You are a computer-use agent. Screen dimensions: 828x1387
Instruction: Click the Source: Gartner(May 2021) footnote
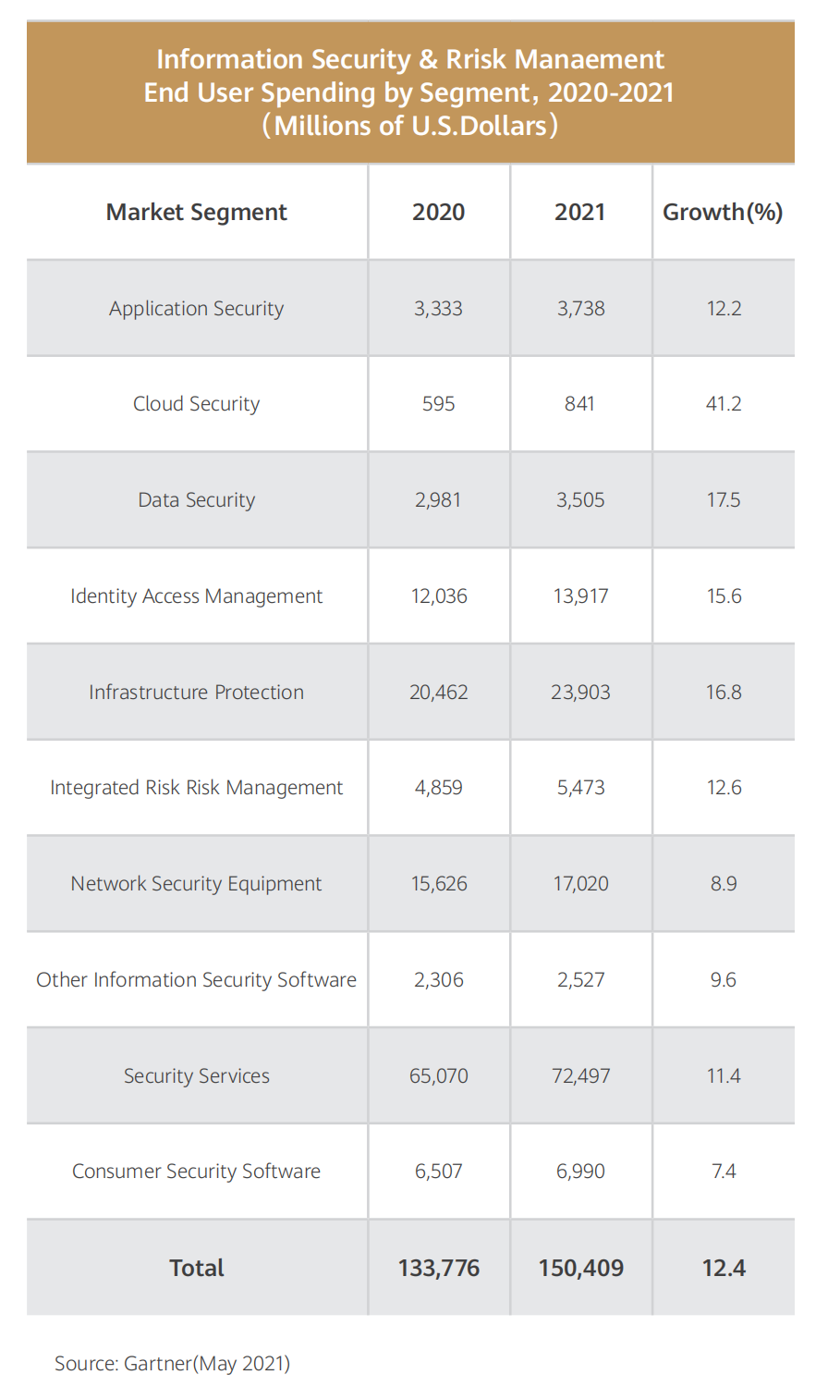pyautogui.click(x=173, y=1363)
